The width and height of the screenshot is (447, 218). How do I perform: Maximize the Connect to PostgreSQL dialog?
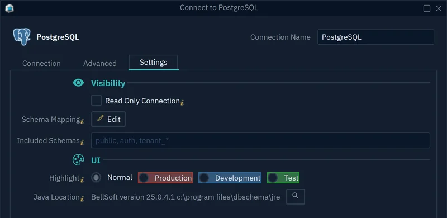tap(427, 8)
